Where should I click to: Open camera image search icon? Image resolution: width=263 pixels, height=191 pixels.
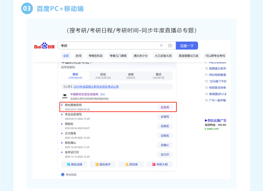pos(170,45)
